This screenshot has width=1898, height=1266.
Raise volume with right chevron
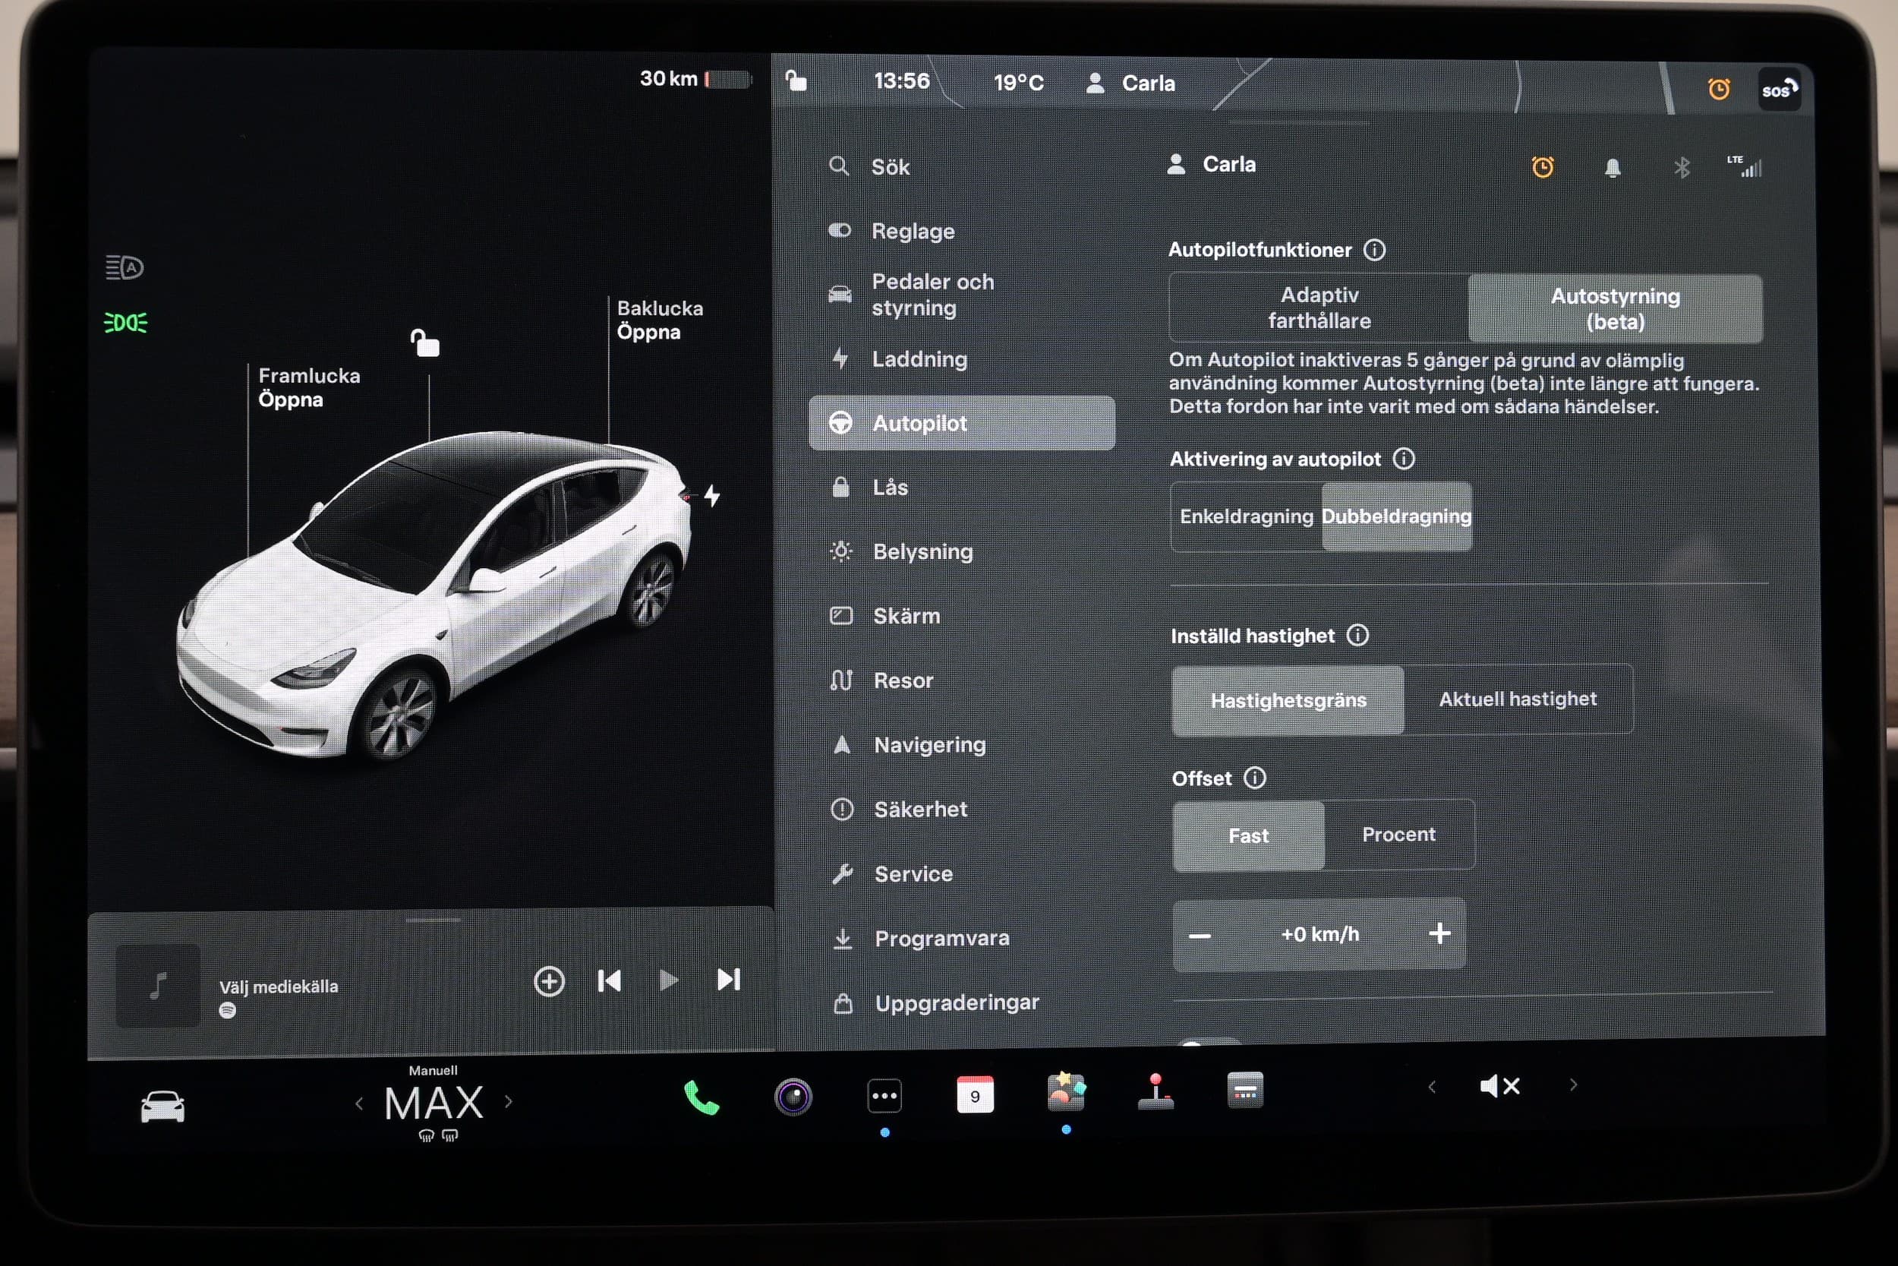1573,1085
